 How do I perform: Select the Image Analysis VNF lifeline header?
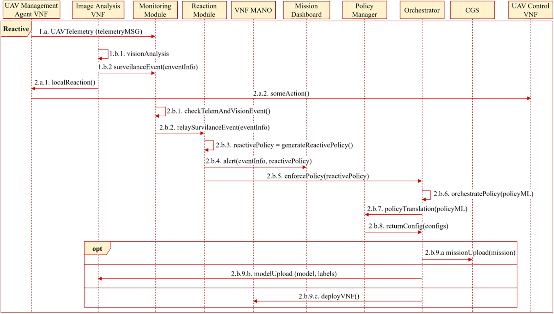tap(98, 10)
